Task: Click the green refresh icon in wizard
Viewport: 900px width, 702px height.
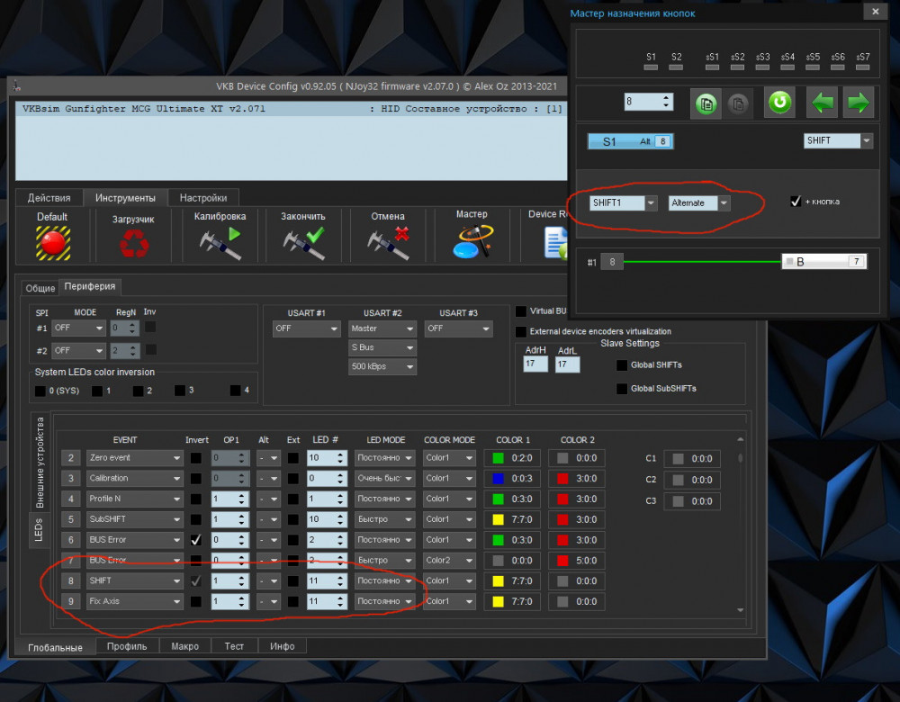Action: (x=779, y=103)
